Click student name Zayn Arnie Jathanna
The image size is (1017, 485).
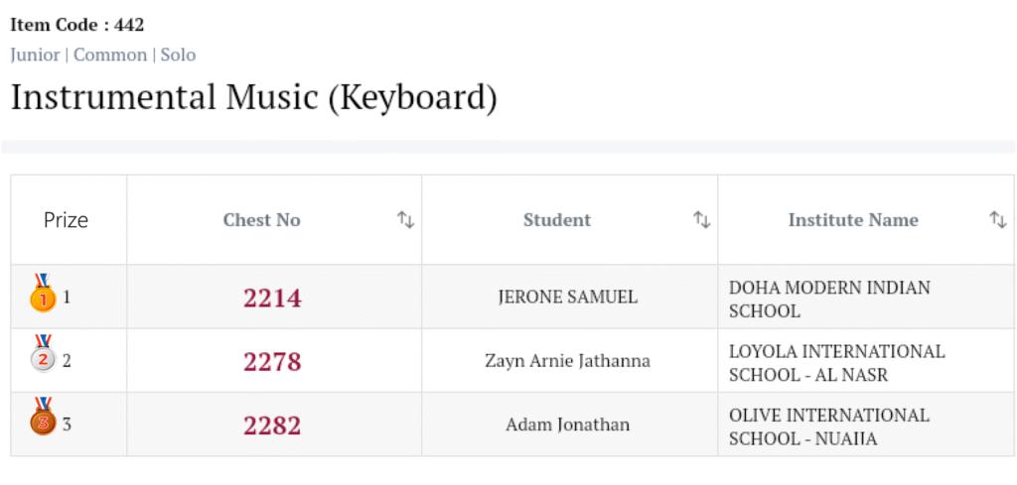click(567, 361)
